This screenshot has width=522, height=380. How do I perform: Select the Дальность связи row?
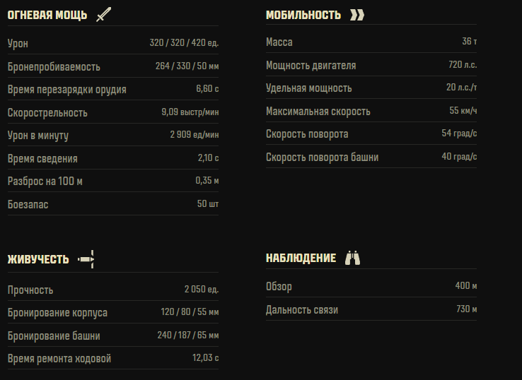point(371,309)
